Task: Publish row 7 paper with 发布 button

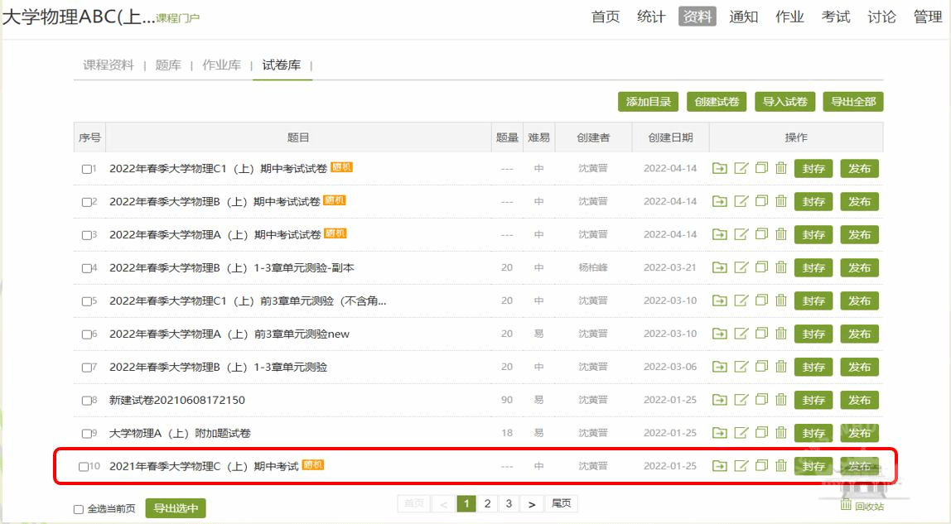Action: [859, 367]
